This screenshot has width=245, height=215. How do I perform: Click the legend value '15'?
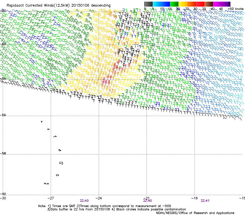[170, 9]
